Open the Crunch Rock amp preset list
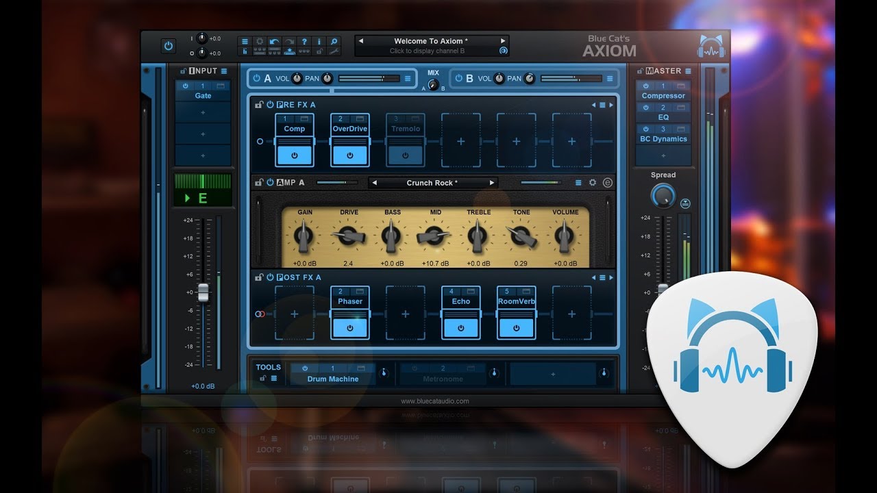Viewport: 877px width, 493px height. 432,183
